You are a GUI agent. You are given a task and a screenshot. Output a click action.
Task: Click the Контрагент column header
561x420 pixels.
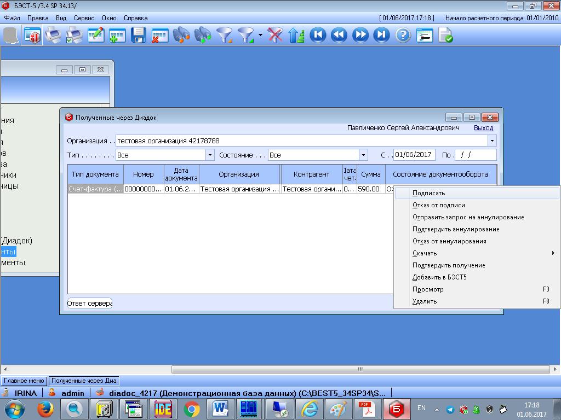[x=312, y=174]
